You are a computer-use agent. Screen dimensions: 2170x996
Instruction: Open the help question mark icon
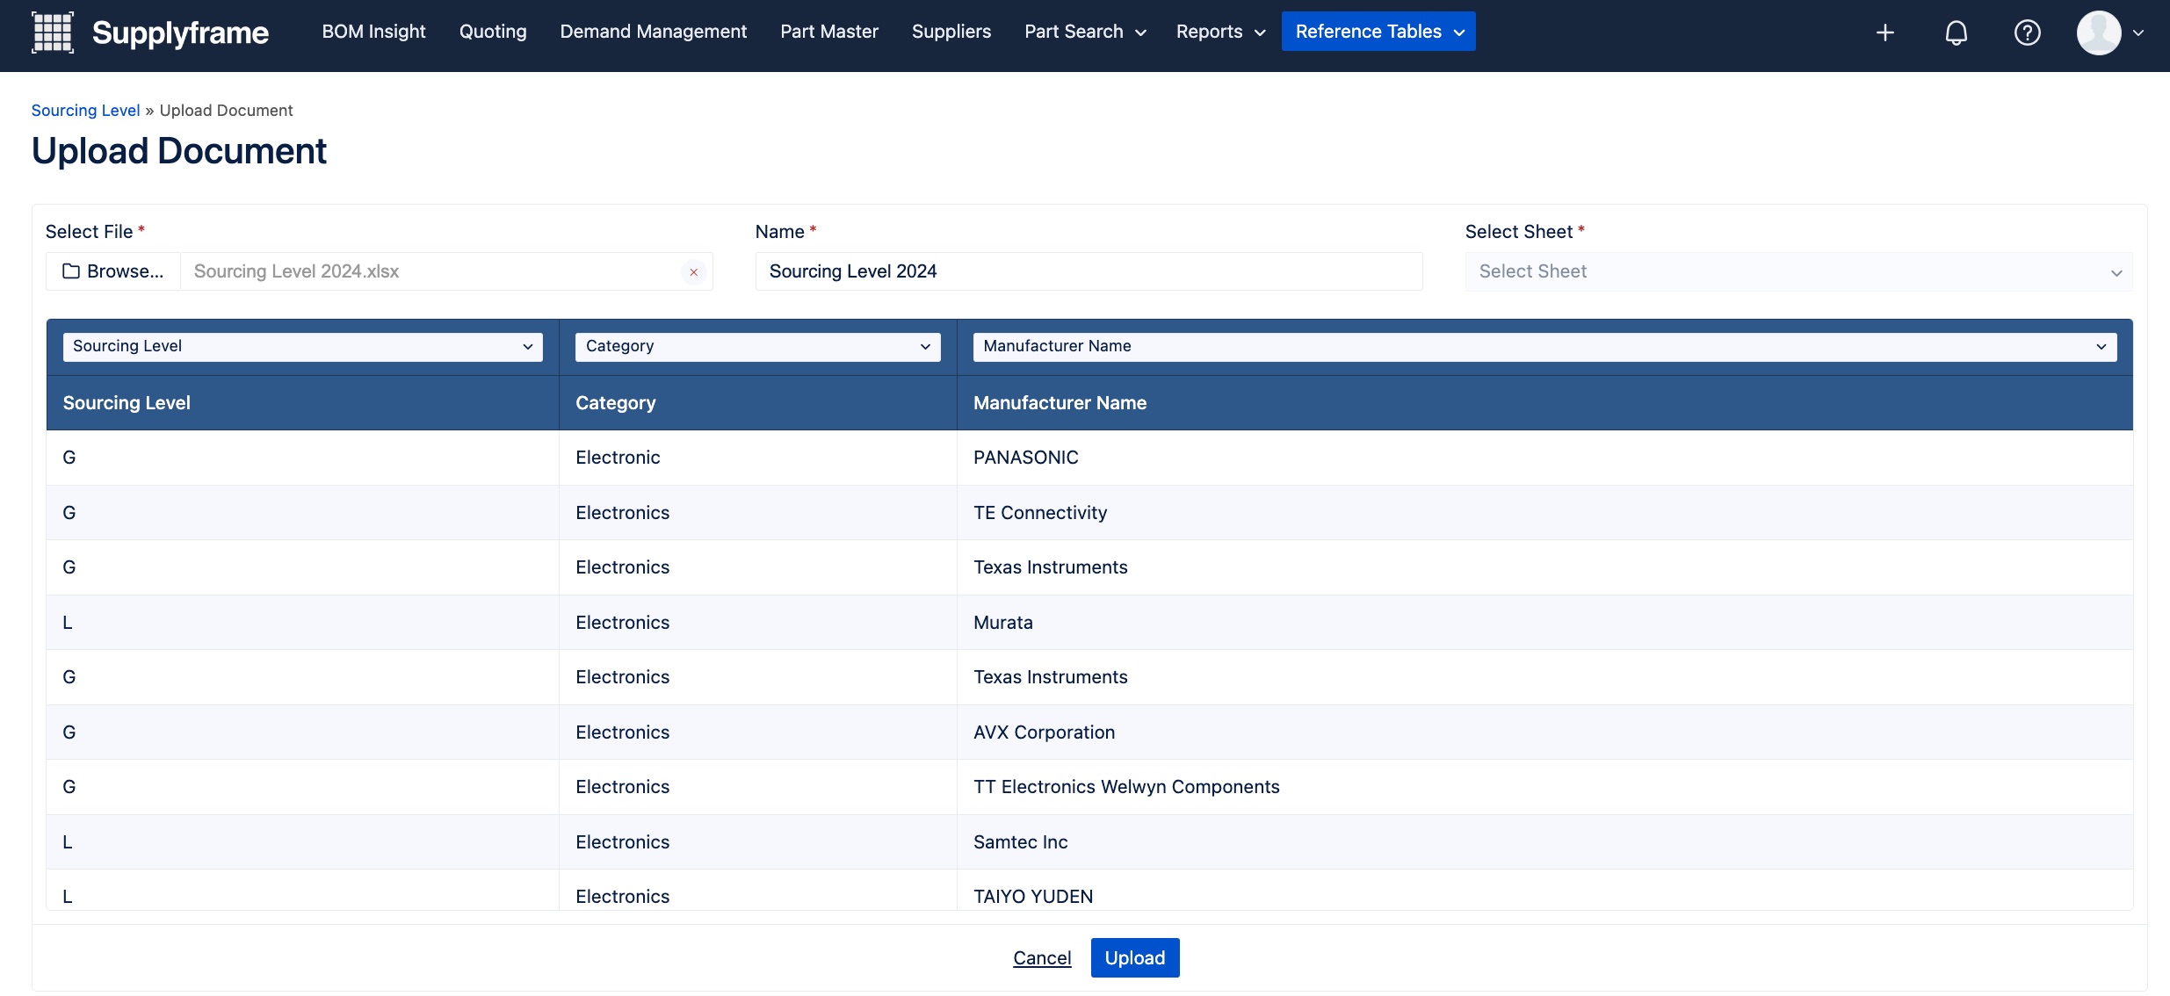pos(2027,32)
